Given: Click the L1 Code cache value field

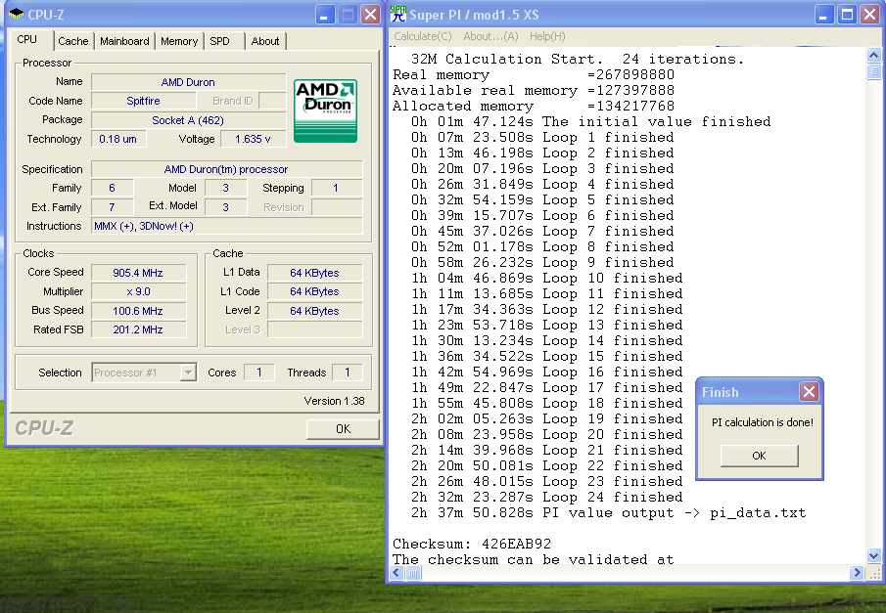Looking at the screenshot, I should [x=314, y=291].
